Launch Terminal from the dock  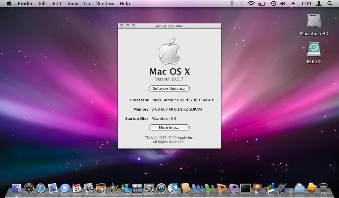(x=245, y=188)
